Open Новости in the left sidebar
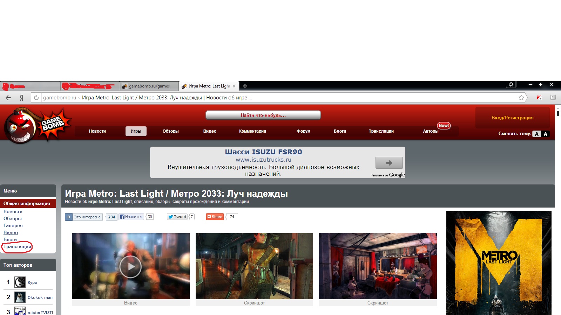 13,211
